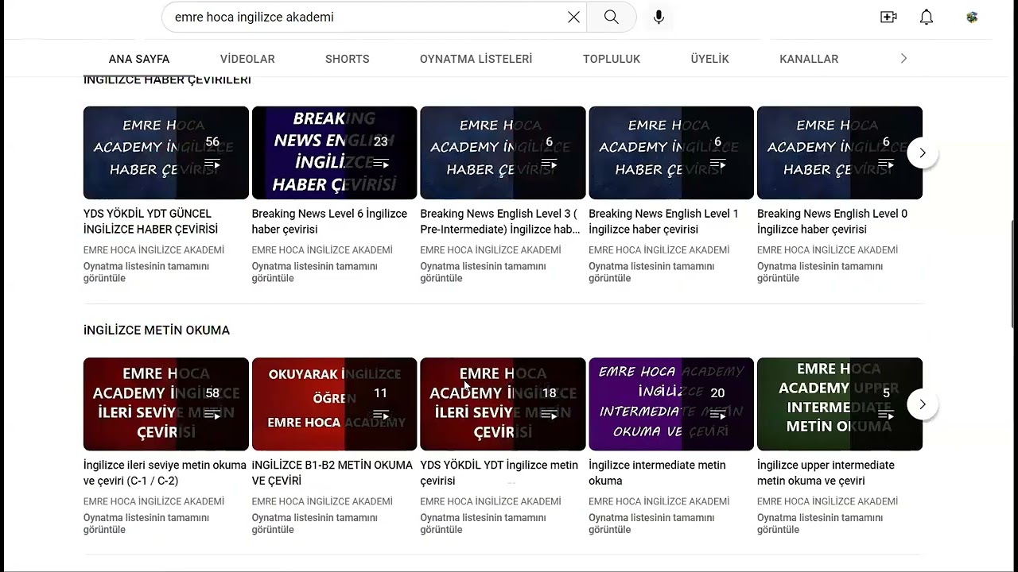Open the Breaking News Level 0 playlist thumbnail
Image resolution: width=1018 pixels, height=572 pixels.
pyautogui.click(x=840, y=153)
